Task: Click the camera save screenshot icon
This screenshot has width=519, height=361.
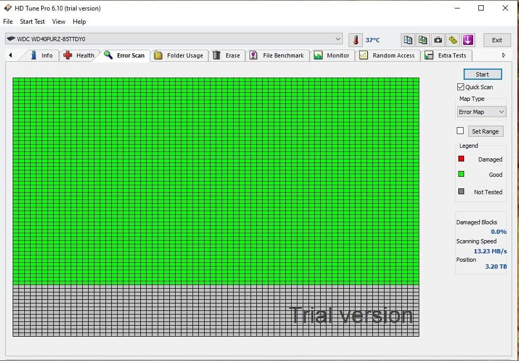Action: (x=438, y=40)
